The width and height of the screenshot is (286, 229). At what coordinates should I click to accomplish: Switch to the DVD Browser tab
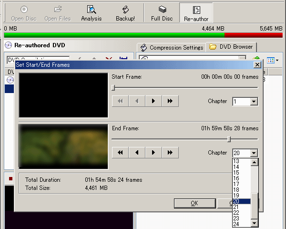tap(231, 47)
